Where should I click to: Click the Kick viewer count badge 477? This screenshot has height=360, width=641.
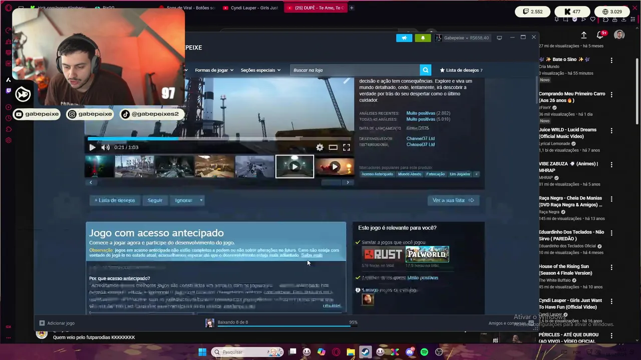point(572,11)
